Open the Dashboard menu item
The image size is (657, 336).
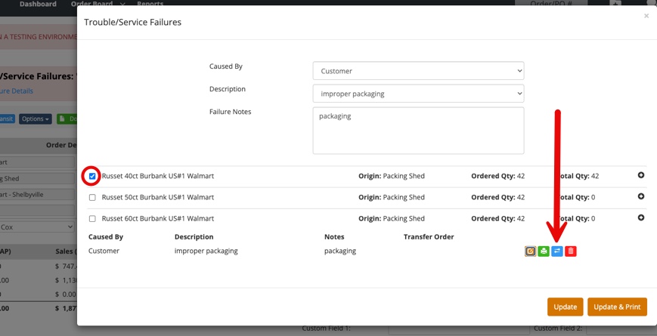click(x=38, y=5)
